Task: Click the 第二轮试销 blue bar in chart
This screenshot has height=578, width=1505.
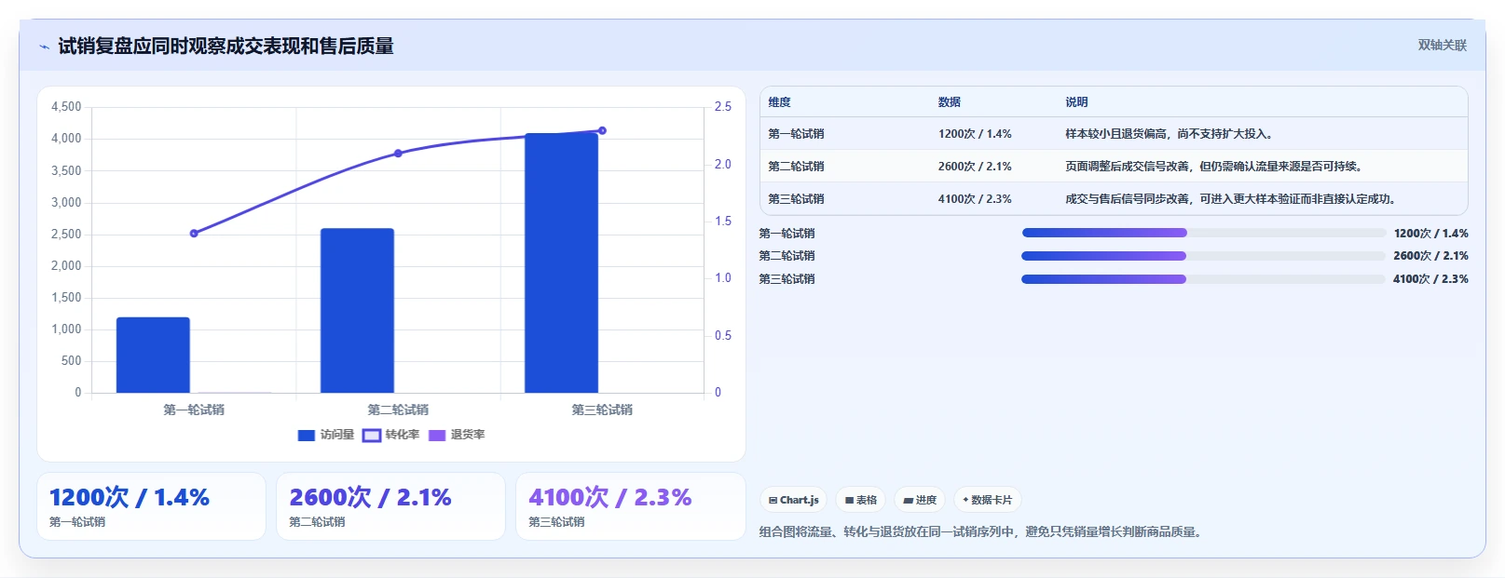Action: (357, 310)
